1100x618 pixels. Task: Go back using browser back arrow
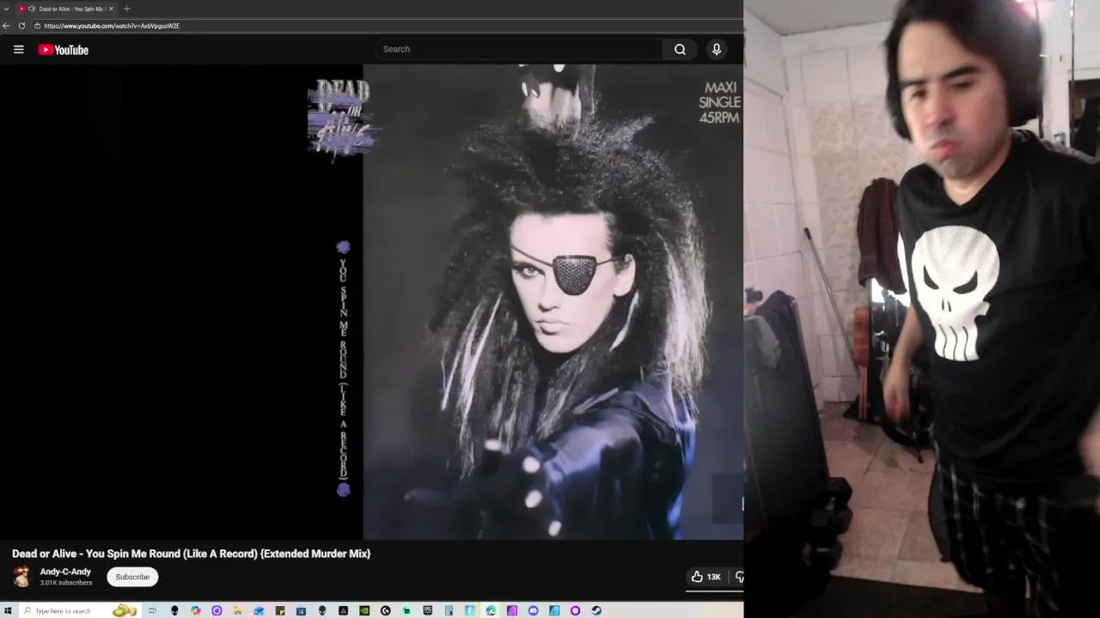click(6, 26)
